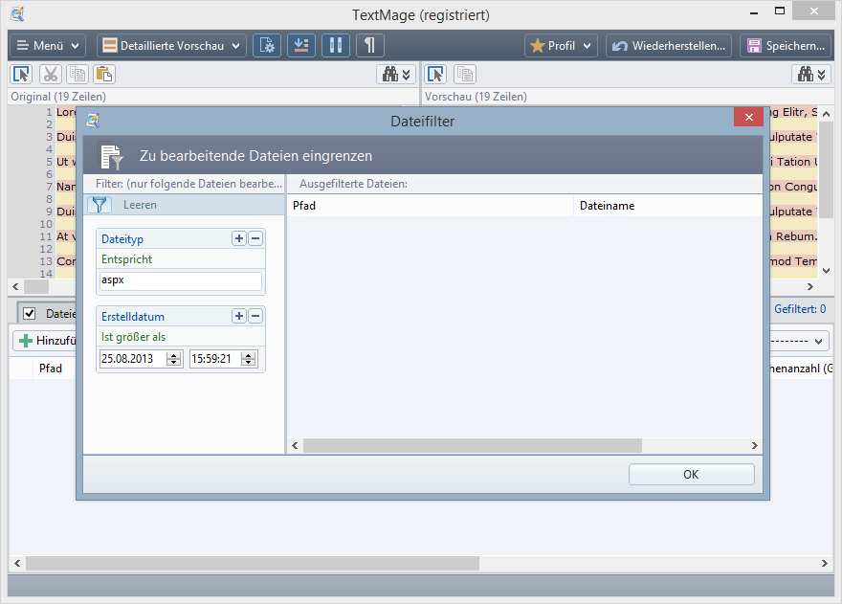The height and width of the screenshot is (604, 842).
Task: Click the download-arrow toolbar icon
Action: click(301, 46)
